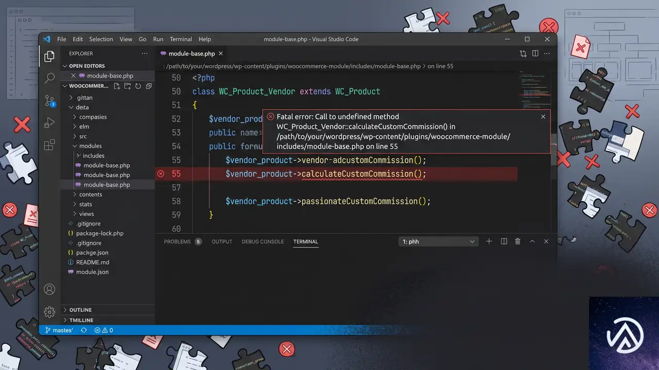This screenshot has width=659, height=370.
Task: Open editor More Actions ellipsis
Action: pos(547,53)
